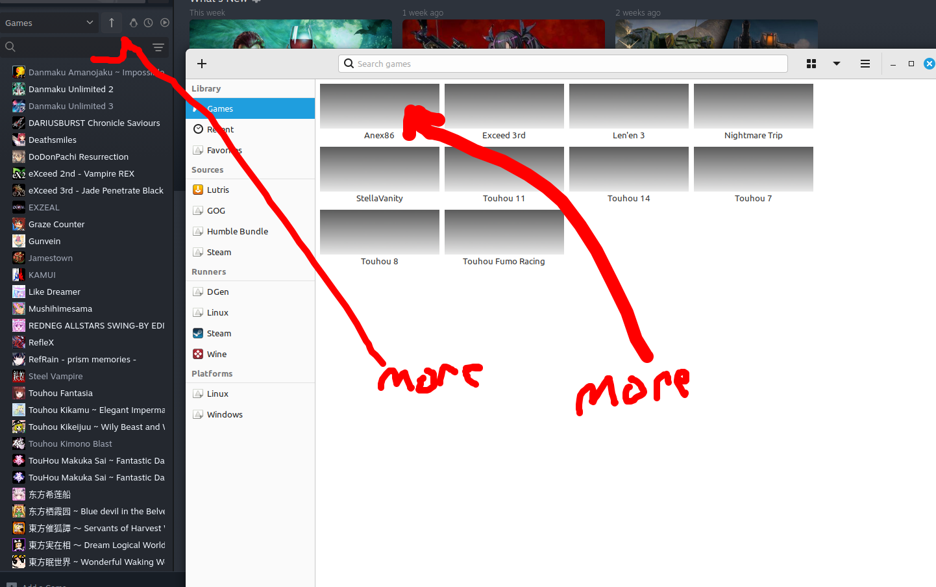This screenshot has height=587, width=936.
Task: Click the KAMUI game icon in Steam
Action: (x=19, y=275)
